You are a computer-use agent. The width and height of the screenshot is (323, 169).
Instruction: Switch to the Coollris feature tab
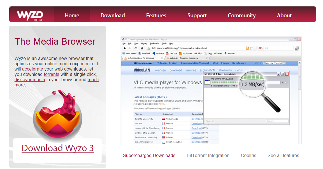click(x=248, y=155)
